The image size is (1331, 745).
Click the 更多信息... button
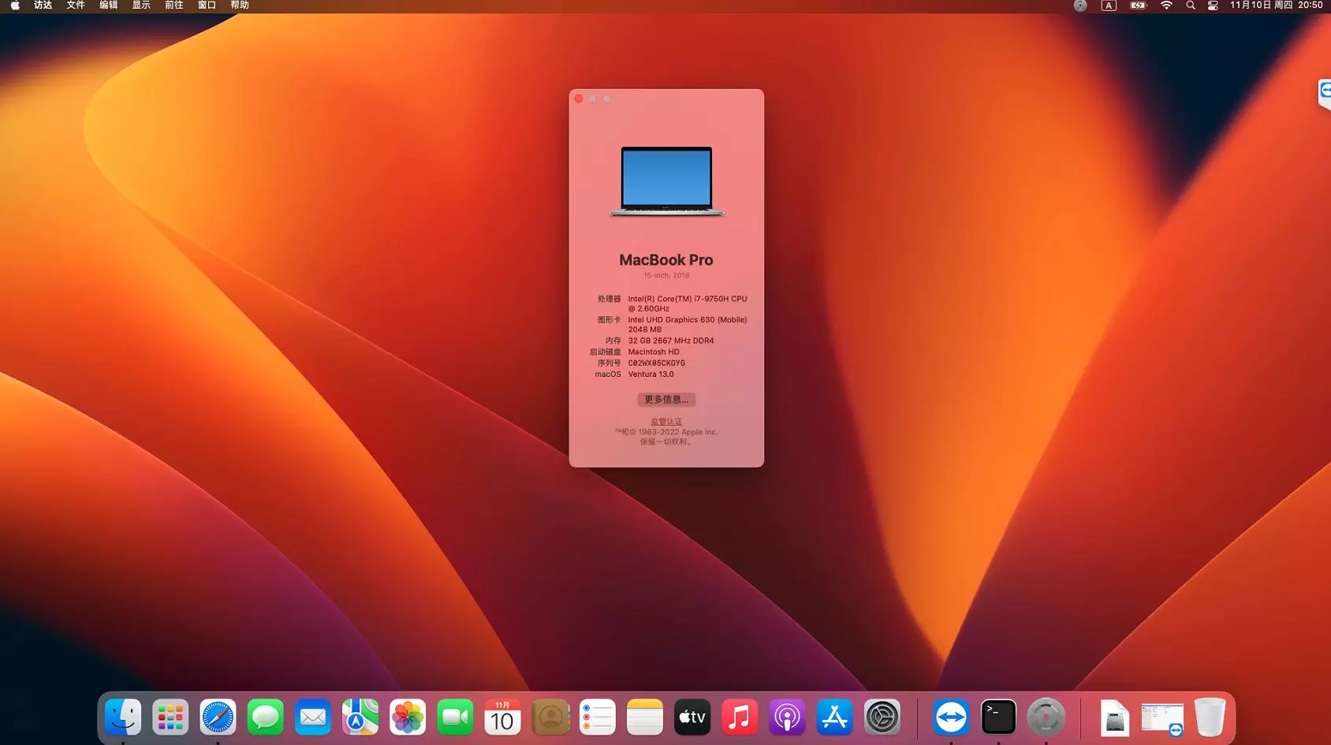tap(666, 400)
